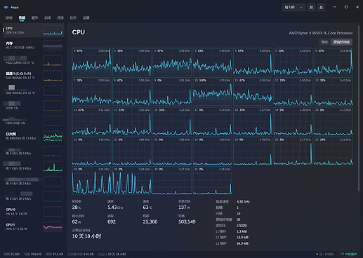Viewport: 363px width, 258px height.
Task: Click logical processor 11 graph
Action: pyautogui.click(x=253, y=92)
